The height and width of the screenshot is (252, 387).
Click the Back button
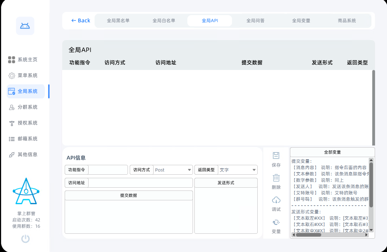tap(80, 21)
